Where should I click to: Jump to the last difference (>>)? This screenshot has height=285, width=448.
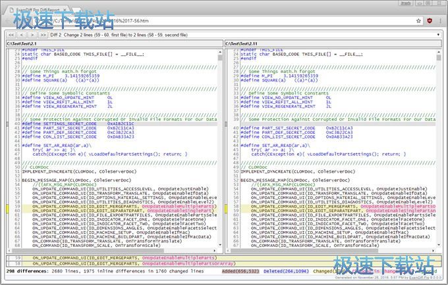click(x=43, y=33)
